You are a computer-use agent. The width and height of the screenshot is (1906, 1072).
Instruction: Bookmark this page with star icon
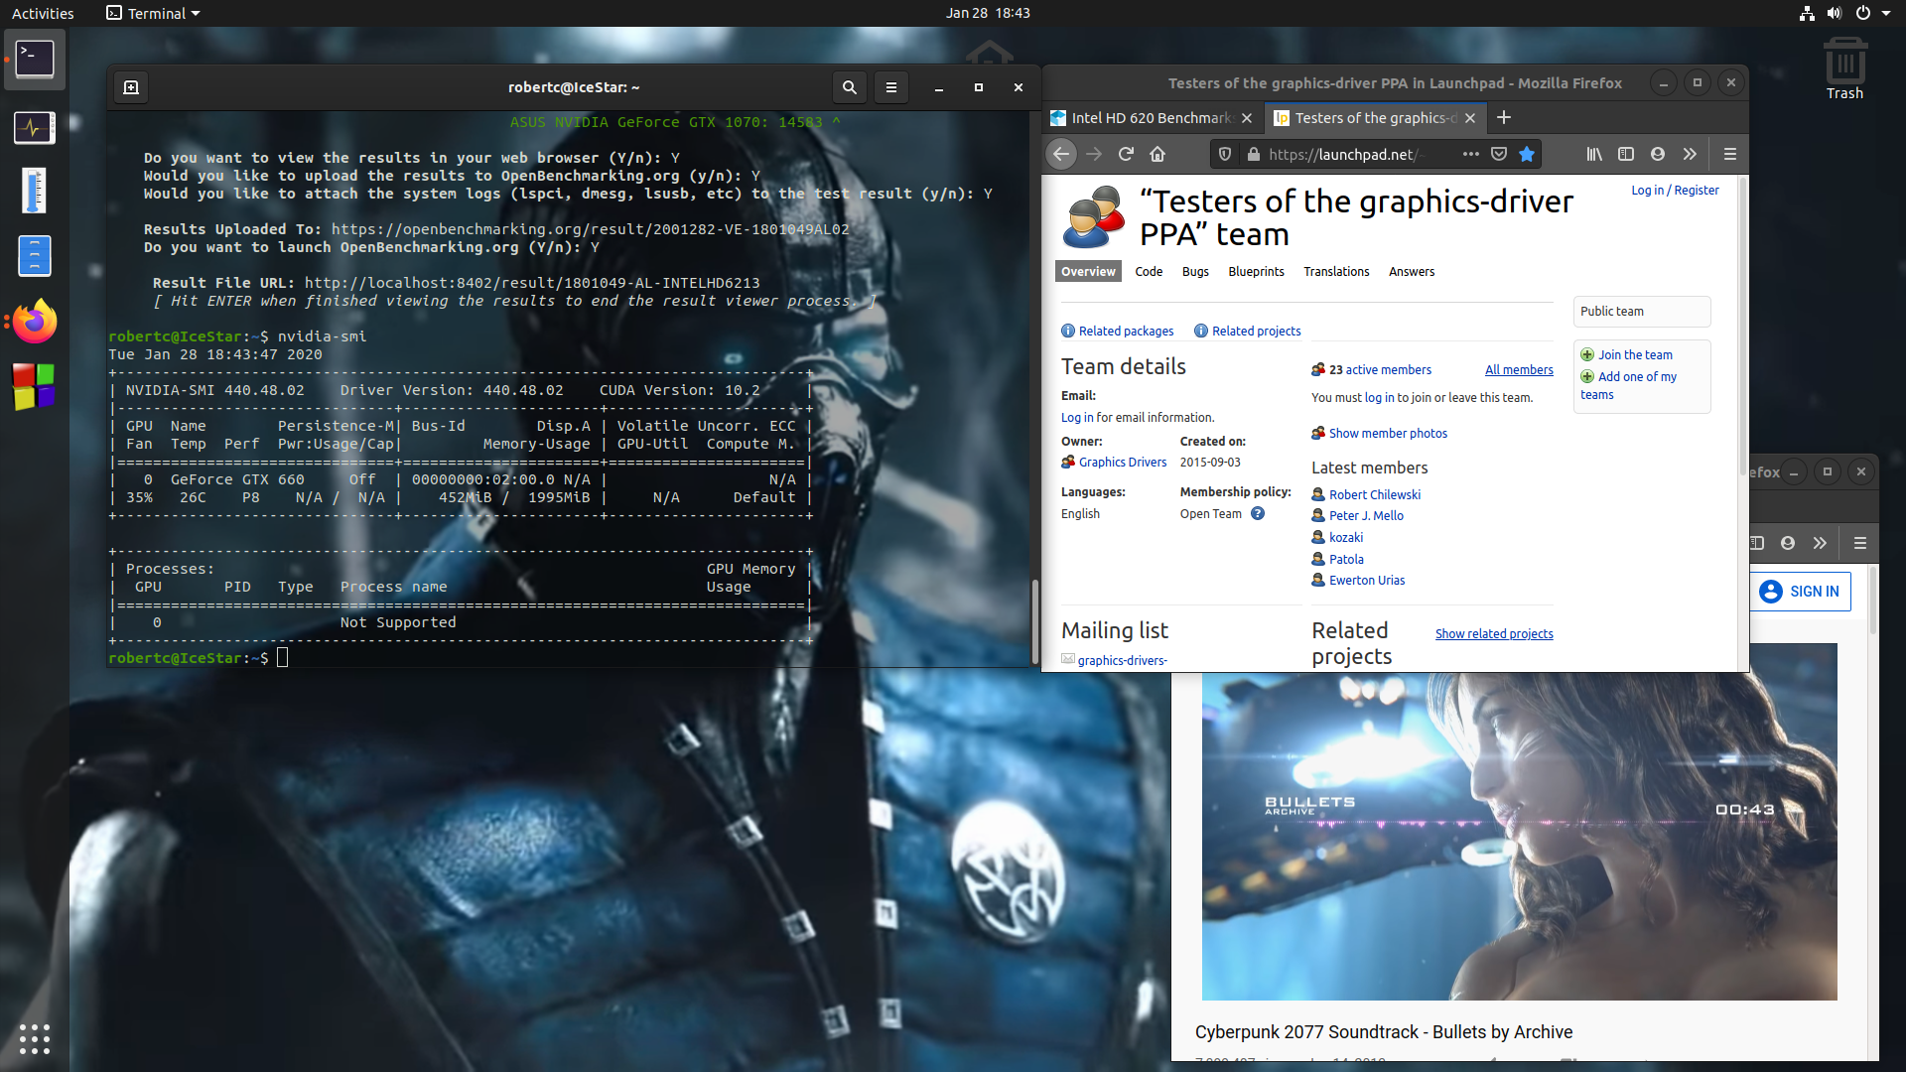pos(1527,154)
